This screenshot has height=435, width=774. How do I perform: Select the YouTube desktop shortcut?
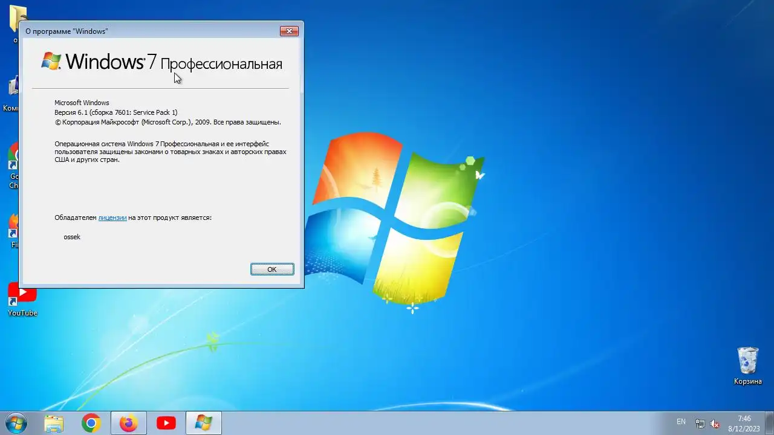point(22,300)
